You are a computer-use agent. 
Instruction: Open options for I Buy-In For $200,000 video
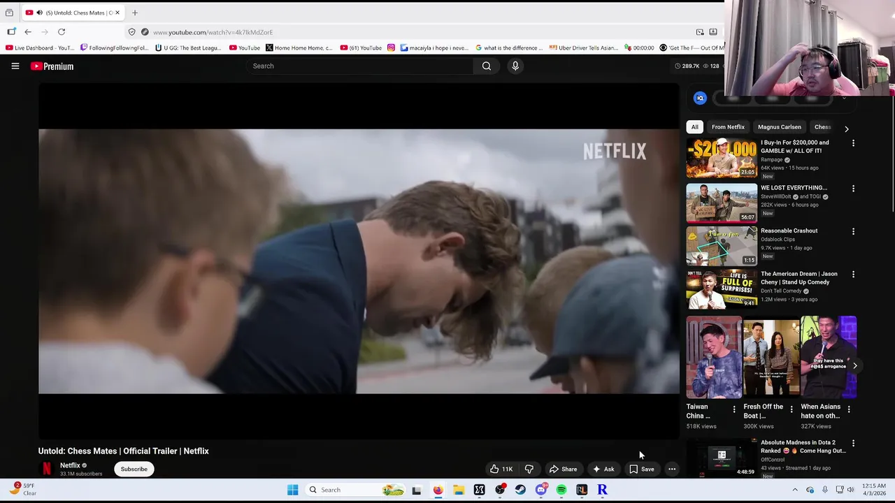click(x=853, y=143)
